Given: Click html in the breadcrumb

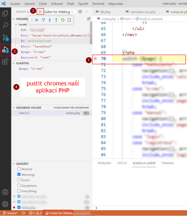Looking at the screenshot, I should [128, 19].
